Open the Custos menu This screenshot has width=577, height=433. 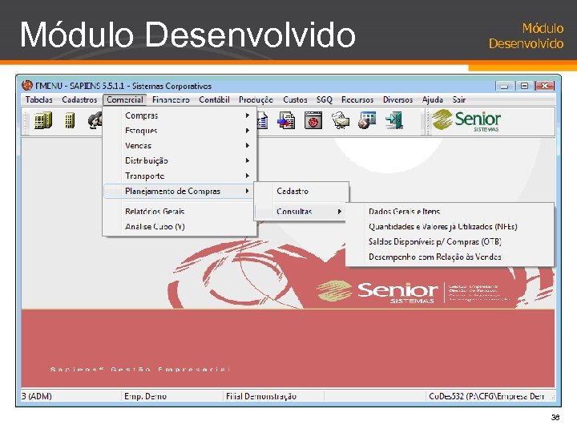295,99
